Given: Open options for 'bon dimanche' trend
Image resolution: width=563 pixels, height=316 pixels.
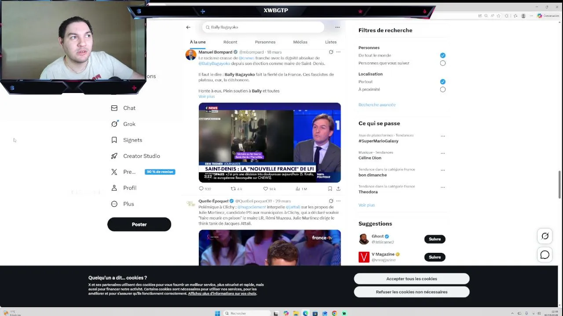Looking at the screenshot, I should (x=442, y=170).
